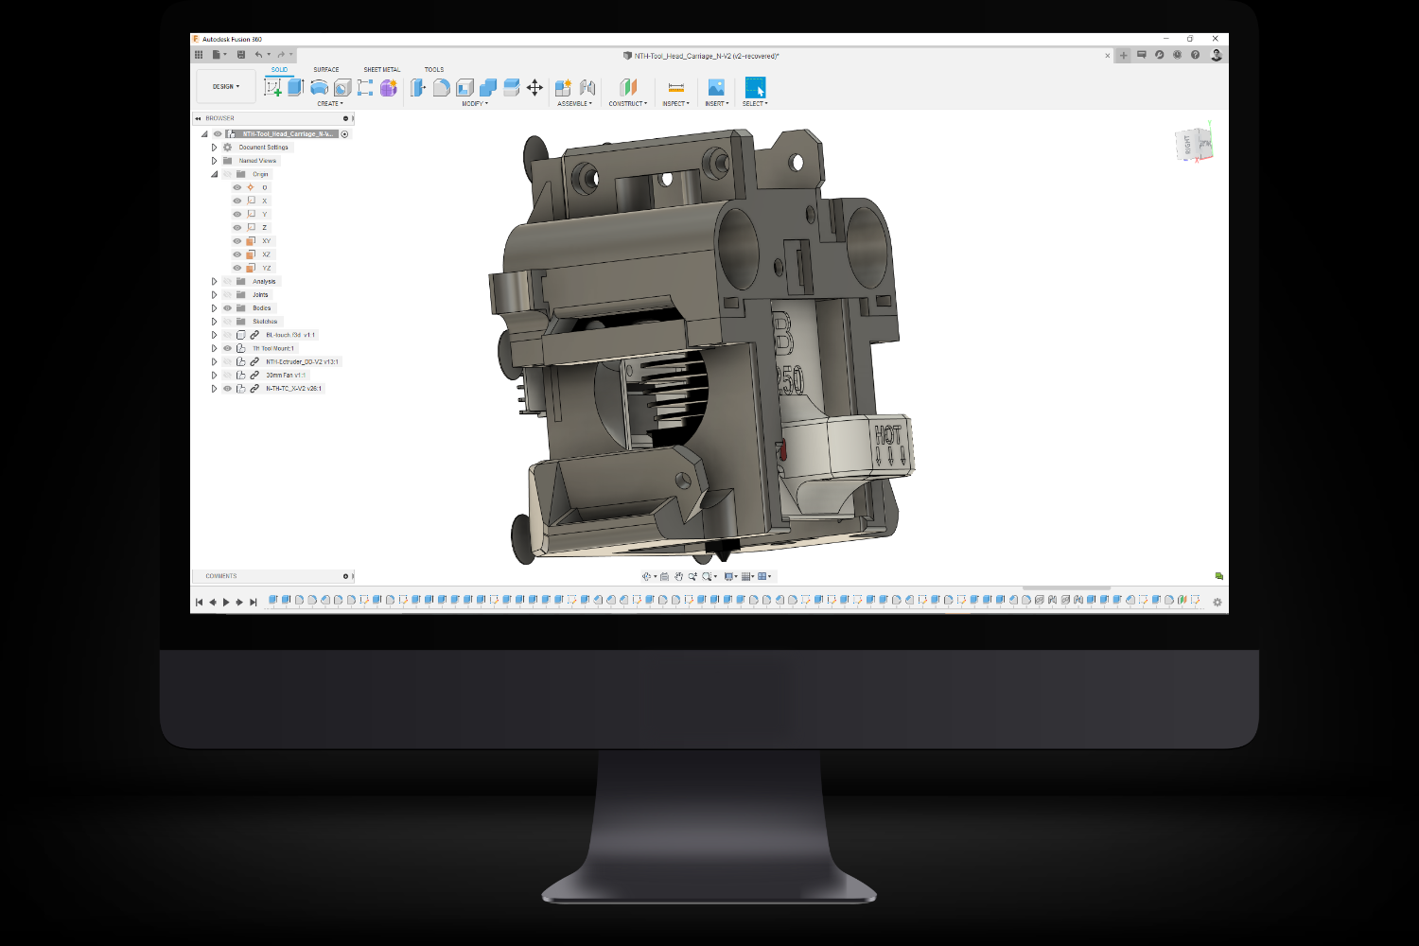Select the Offset Plane construct tool
The width and height of the screenshot is (1419, 946).
(x=628, y=87)
